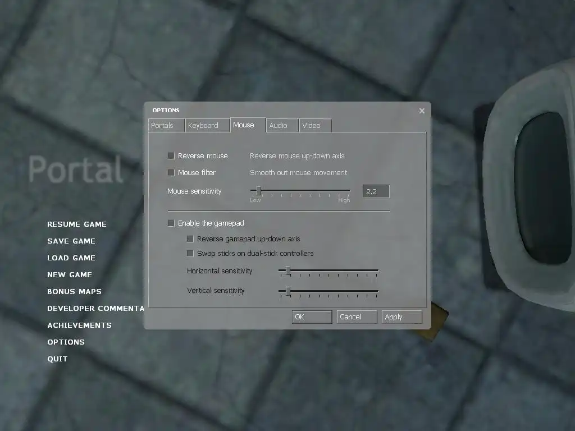Click the 'Mouse sensitivity' label
575x431 pixels.
click(x=194, y=191)
